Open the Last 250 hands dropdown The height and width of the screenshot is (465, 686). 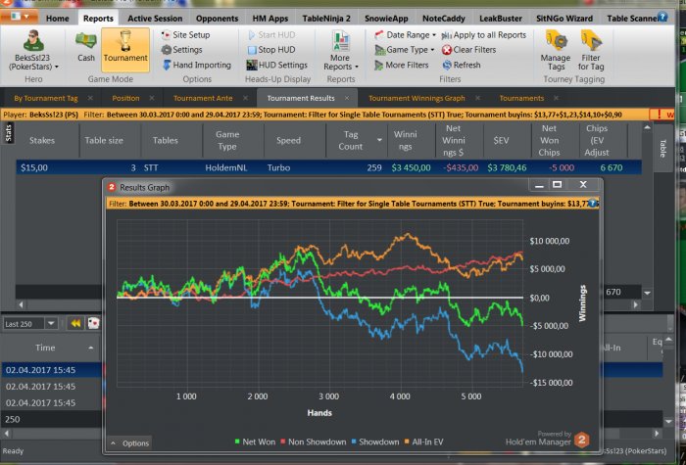point(30,323)
